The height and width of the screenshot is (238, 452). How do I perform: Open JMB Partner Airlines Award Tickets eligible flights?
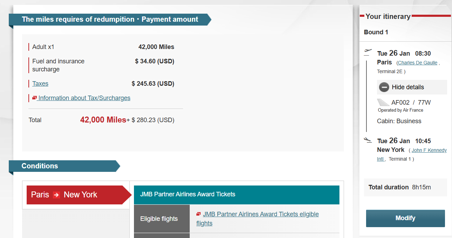click(261, 214)
